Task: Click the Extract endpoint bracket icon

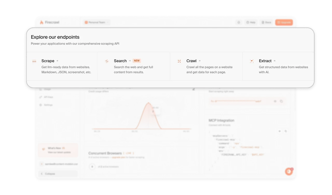Action: [x=252, y=61]
